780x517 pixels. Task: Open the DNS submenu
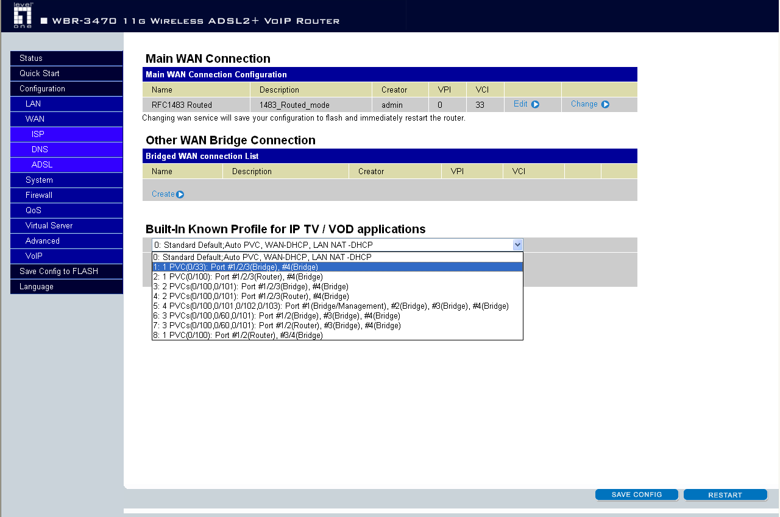point(66,150)
